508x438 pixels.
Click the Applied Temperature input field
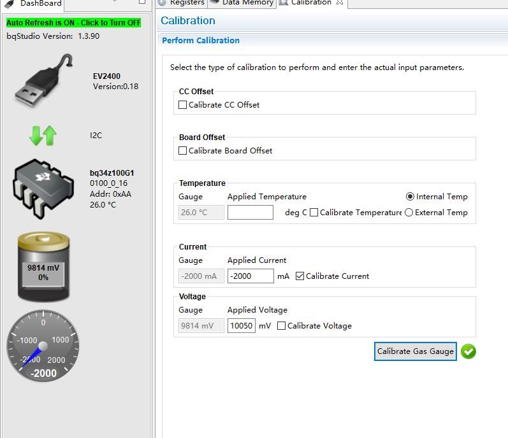pyautogui.click(x=250, y=213)
